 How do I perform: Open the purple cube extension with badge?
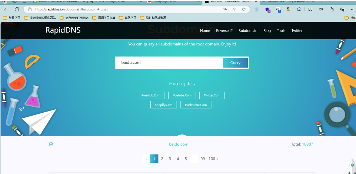coord(268,10)
